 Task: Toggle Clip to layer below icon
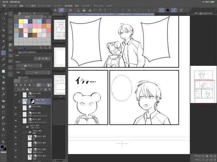coord(16,85)
